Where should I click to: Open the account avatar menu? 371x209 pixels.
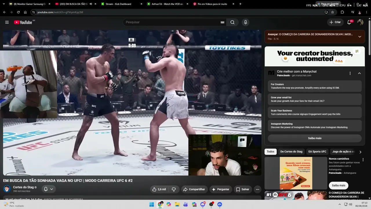coord(360,22)
